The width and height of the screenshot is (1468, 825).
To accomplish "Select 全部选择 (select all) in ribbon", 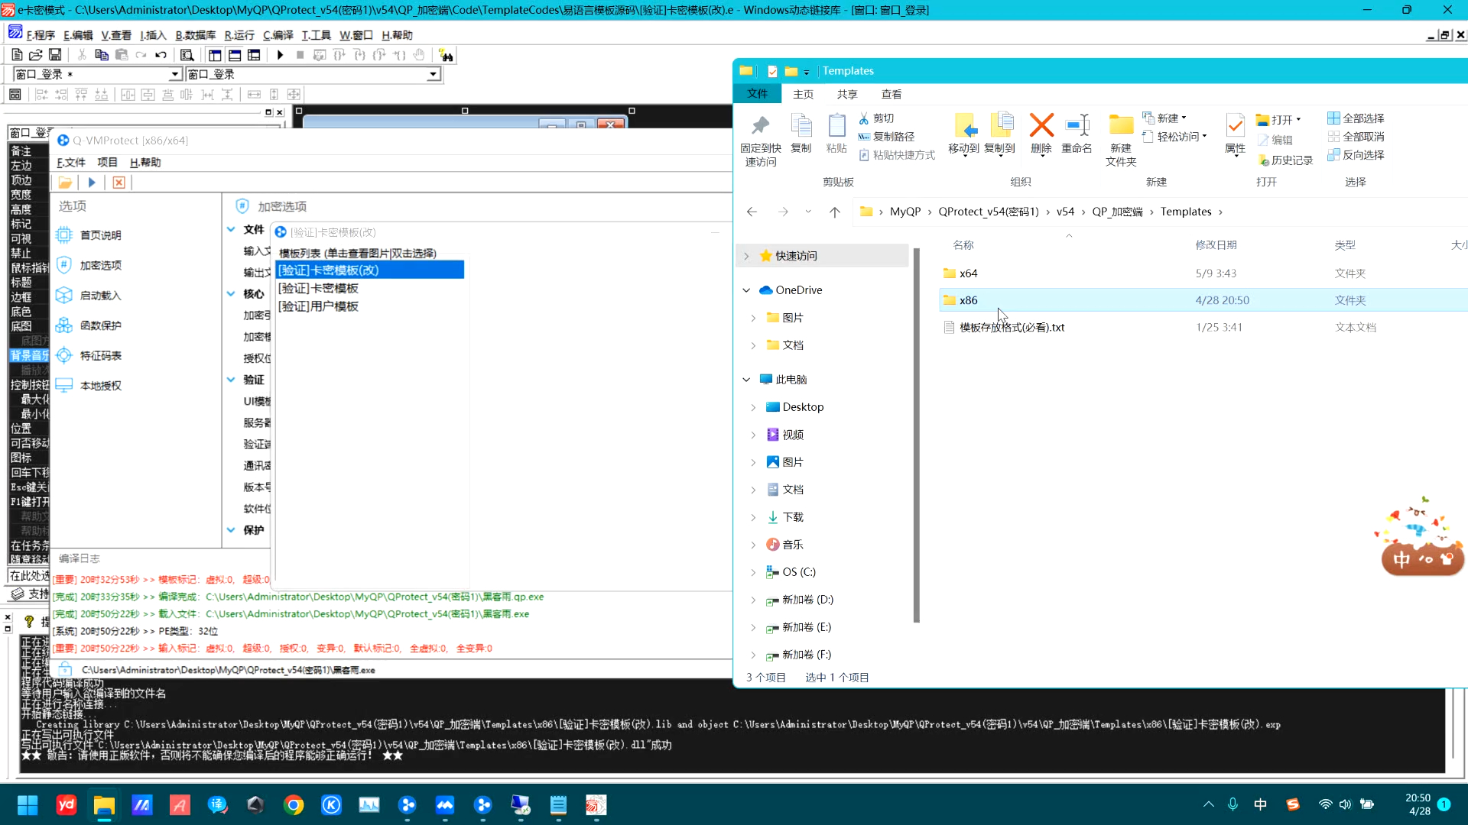I will 1356,118.
